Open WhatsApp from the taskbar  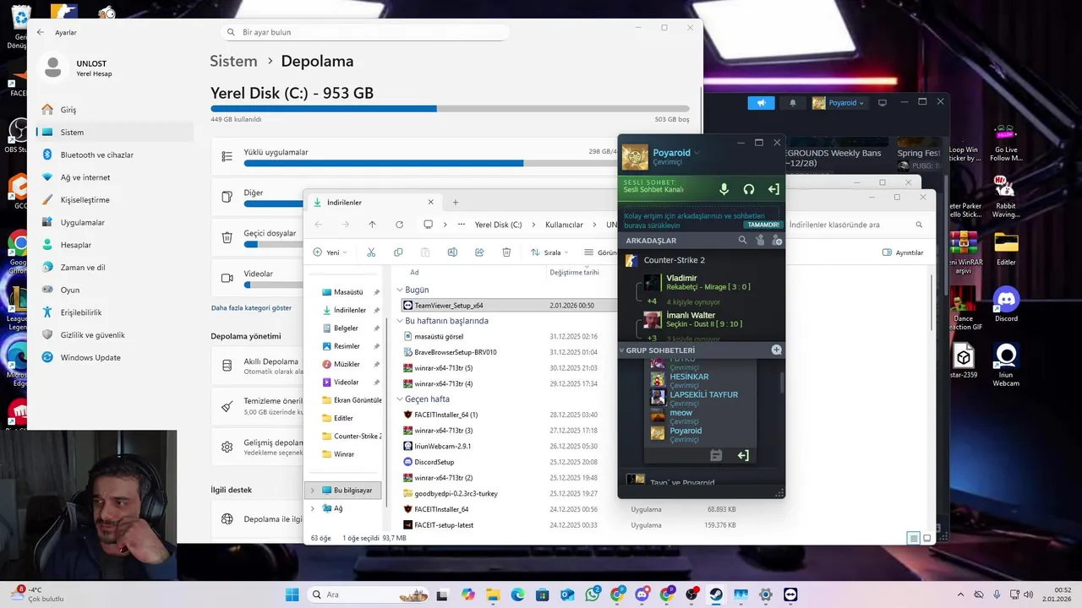click(x=592, y=594)
